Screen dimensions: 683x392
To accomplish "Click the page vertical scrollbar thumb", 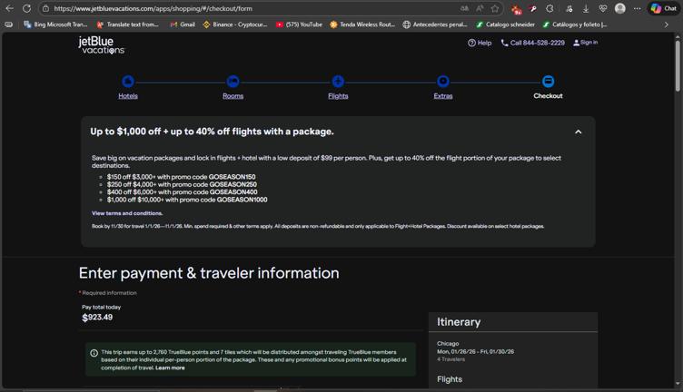I will tap(678, 66).
